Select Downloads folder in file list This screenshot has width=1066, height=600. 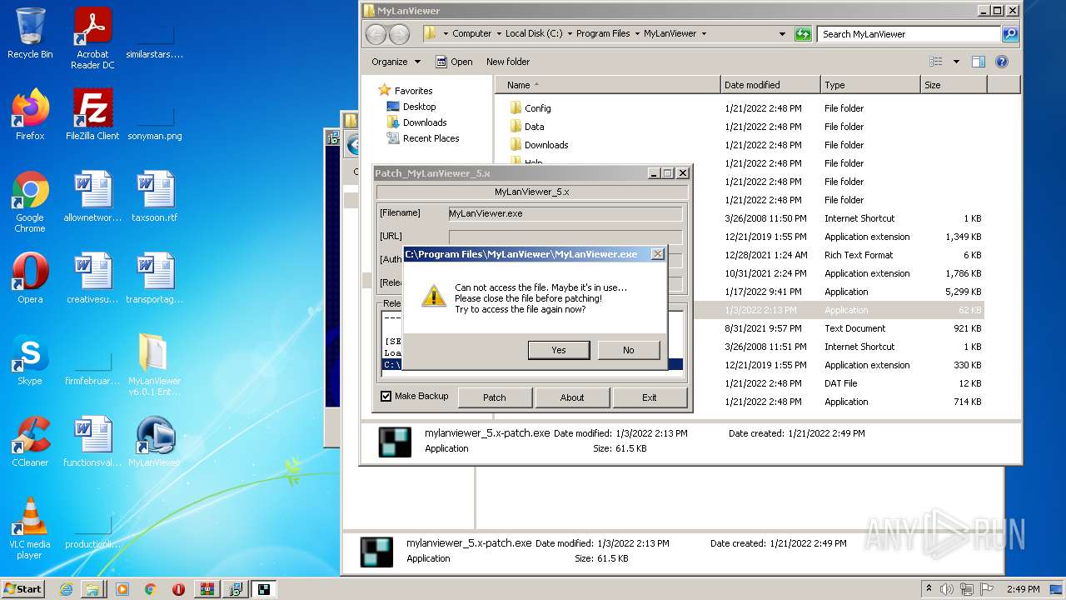(x=745, y=145)
